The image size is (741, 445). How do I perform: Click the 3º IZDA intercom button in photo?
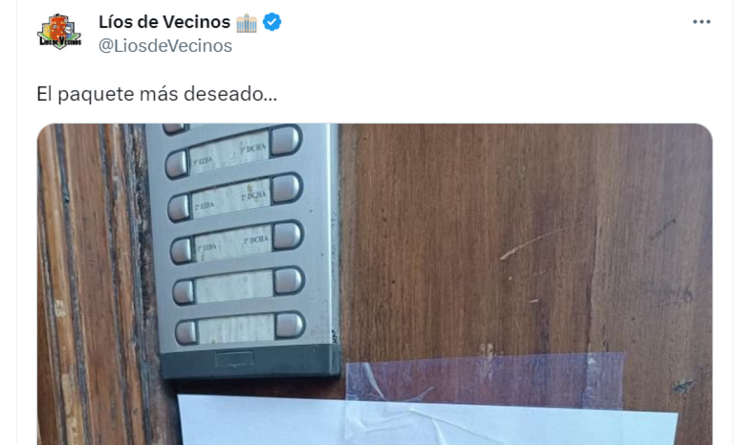point(177,164)
